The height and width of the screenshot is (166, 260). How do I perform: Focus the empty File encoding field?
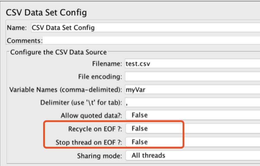pos(192,77)
